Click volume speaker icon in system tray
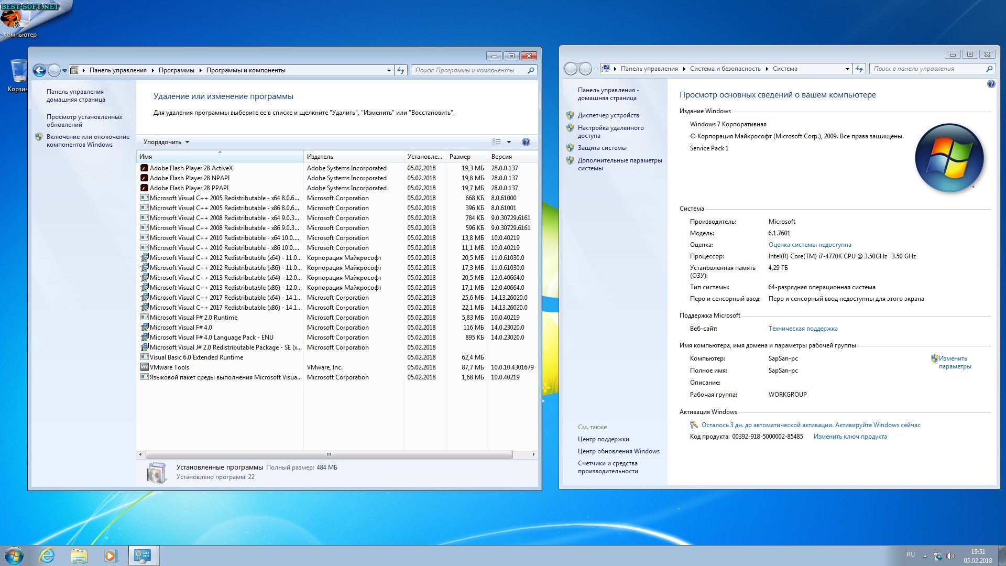 point(950,556)
